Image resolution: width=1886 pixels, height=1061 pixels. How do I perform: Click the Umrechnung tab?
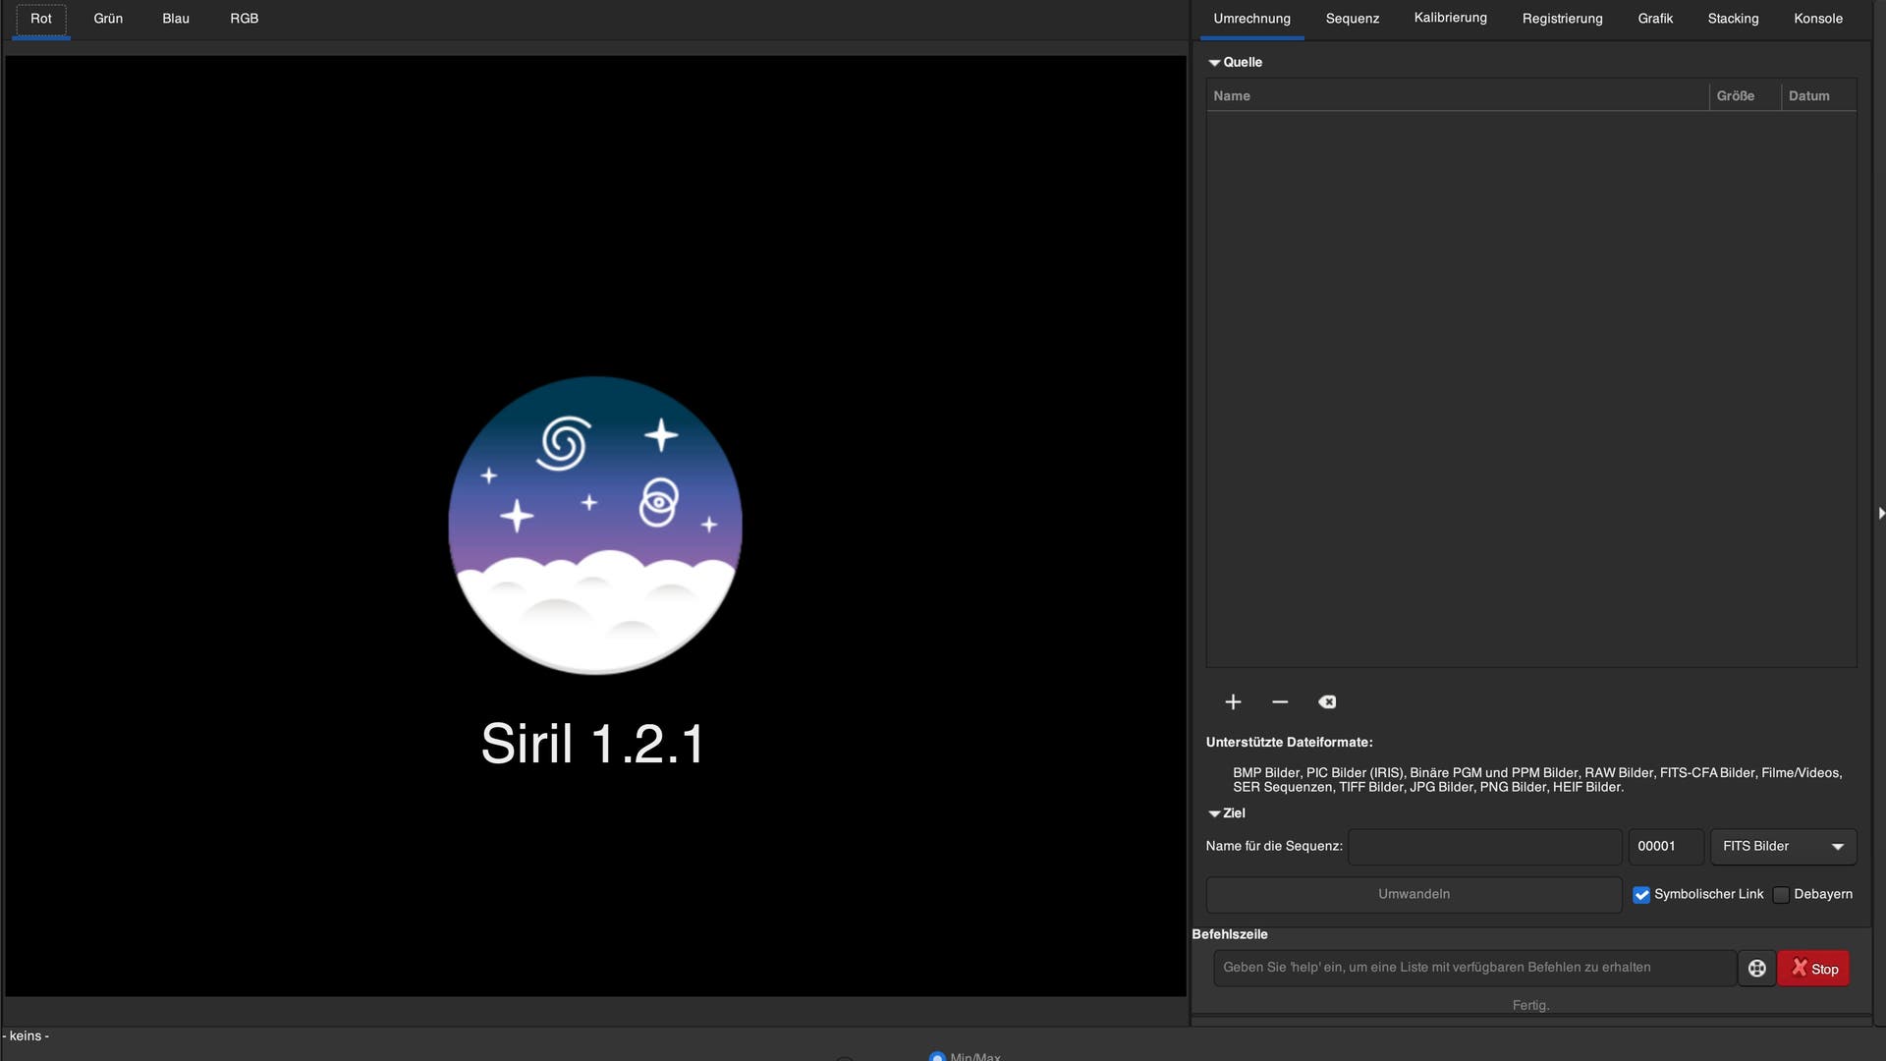(x=1252, y=20)
